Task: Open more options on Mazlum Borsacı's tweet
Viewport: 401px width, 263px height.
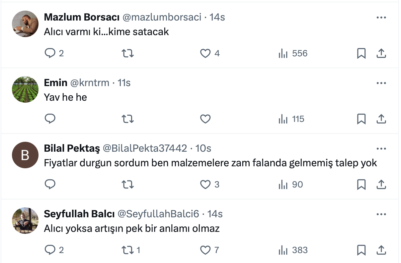Action: (381, 18)
